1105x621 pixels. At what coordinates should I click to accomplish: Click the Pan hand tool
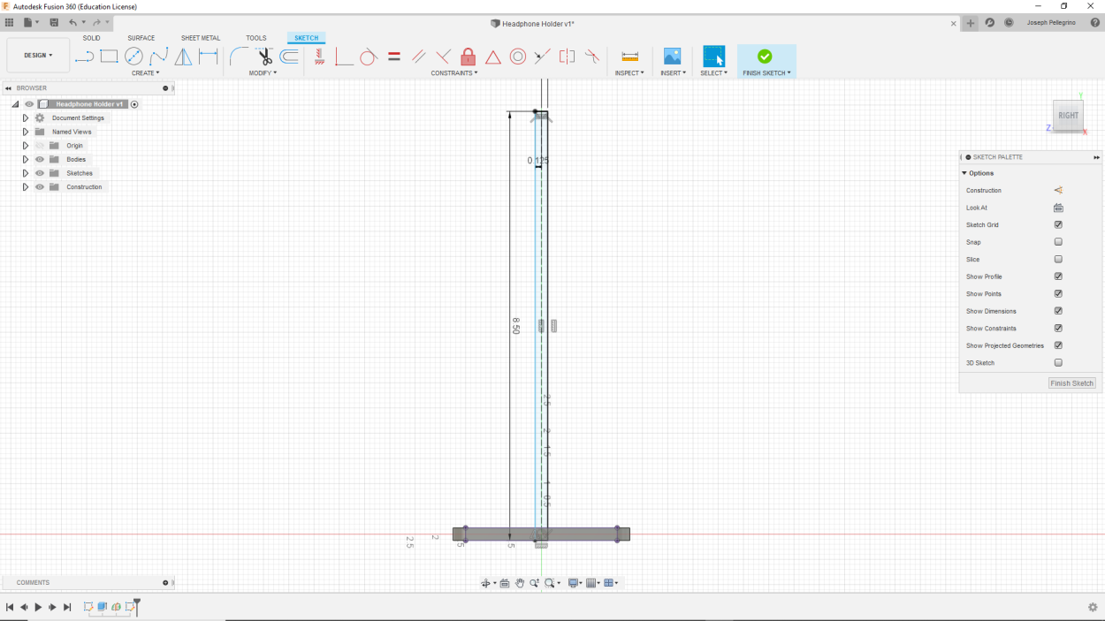pyautogui.click(x=520, y=583)
